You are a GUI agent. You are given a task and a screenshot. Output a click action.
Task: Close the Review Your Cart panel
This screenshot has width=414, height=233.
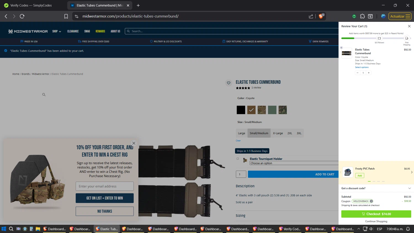pos(409,26)
